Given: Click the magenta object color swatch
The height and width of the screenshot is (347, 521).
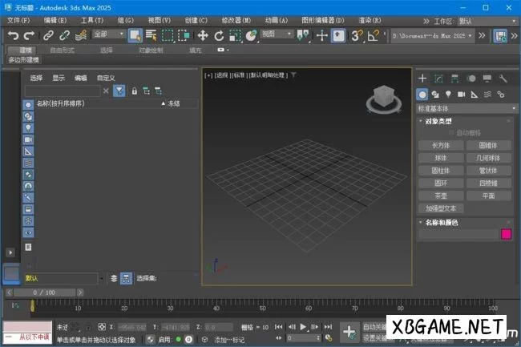Looking at the screenshot, I should coord(506,234).
